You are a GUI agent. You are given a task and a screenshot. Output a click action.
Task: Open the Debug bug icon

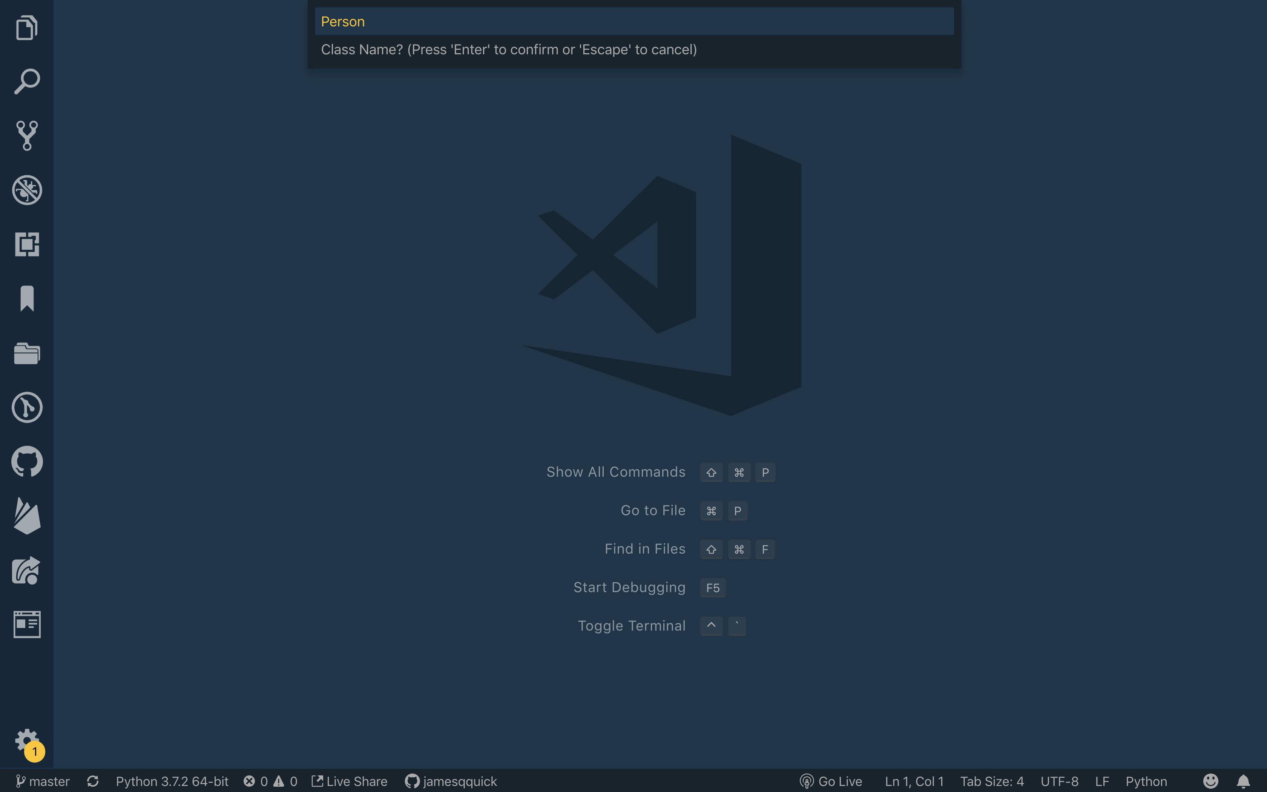point(27,190)
